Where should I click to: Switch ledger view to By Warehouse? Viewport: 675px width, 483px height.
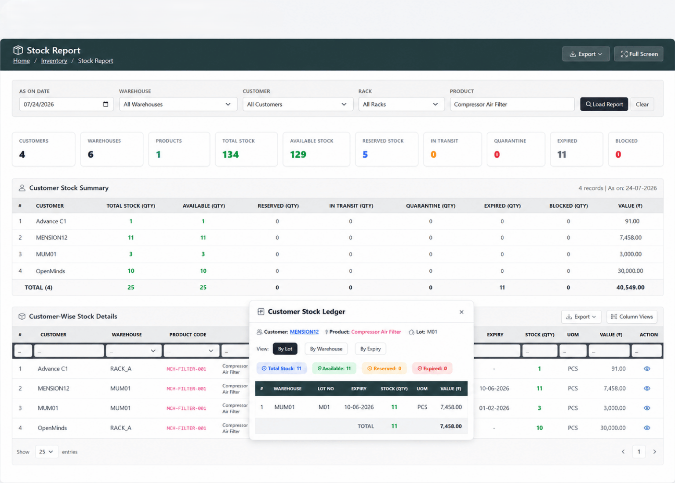coord(326,349)
